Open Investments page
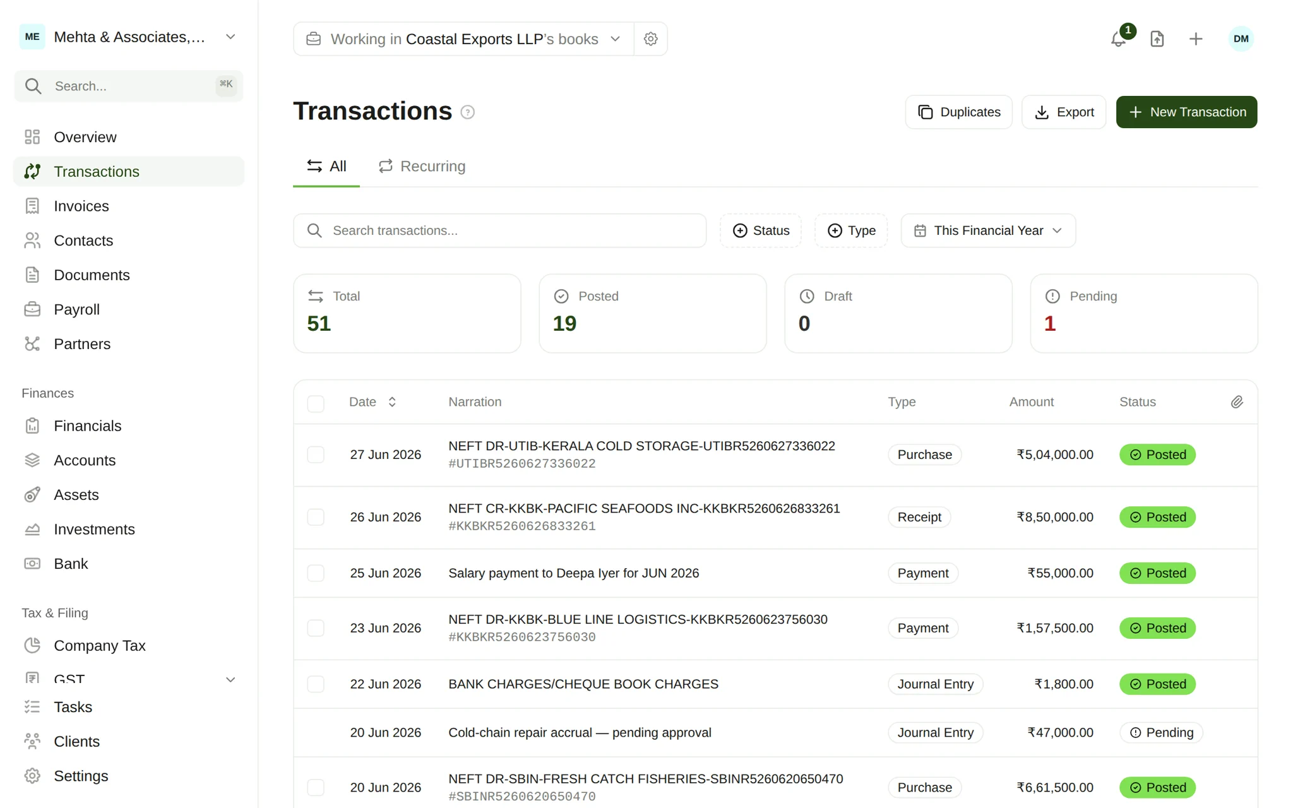The height and width of the screenshot is (808, 1293). point(129,529)
